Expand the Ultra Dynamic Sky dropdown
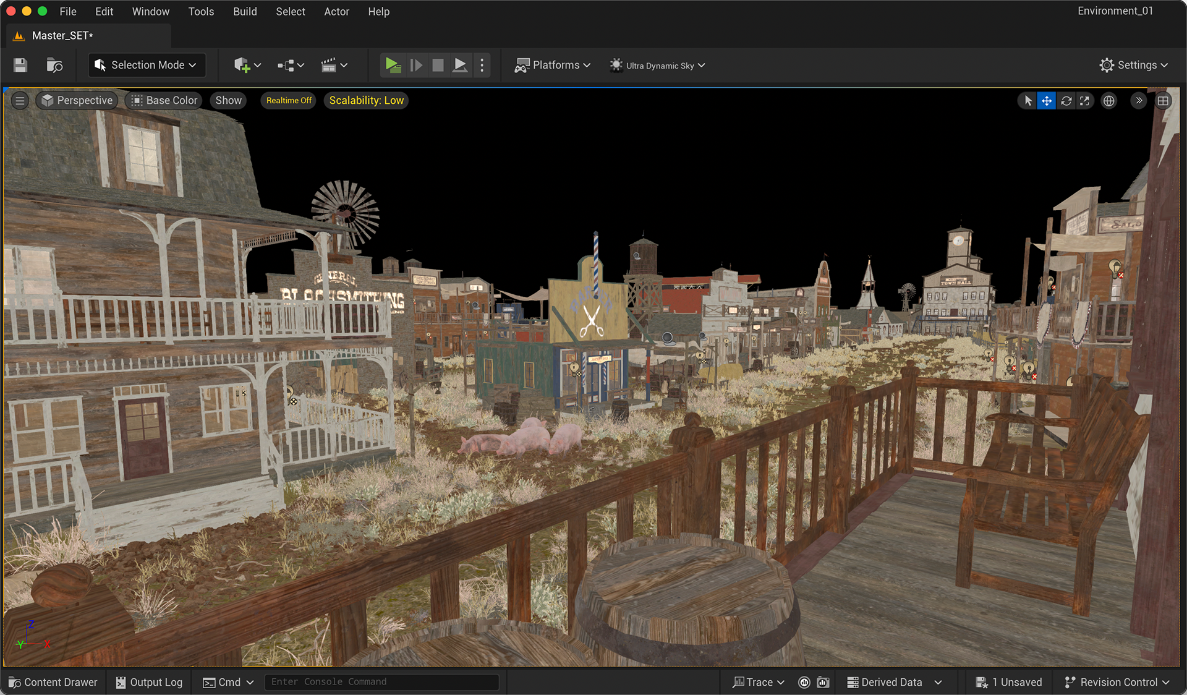Image resolution: width=1187 pixels, height=695 pixels. 658,65
